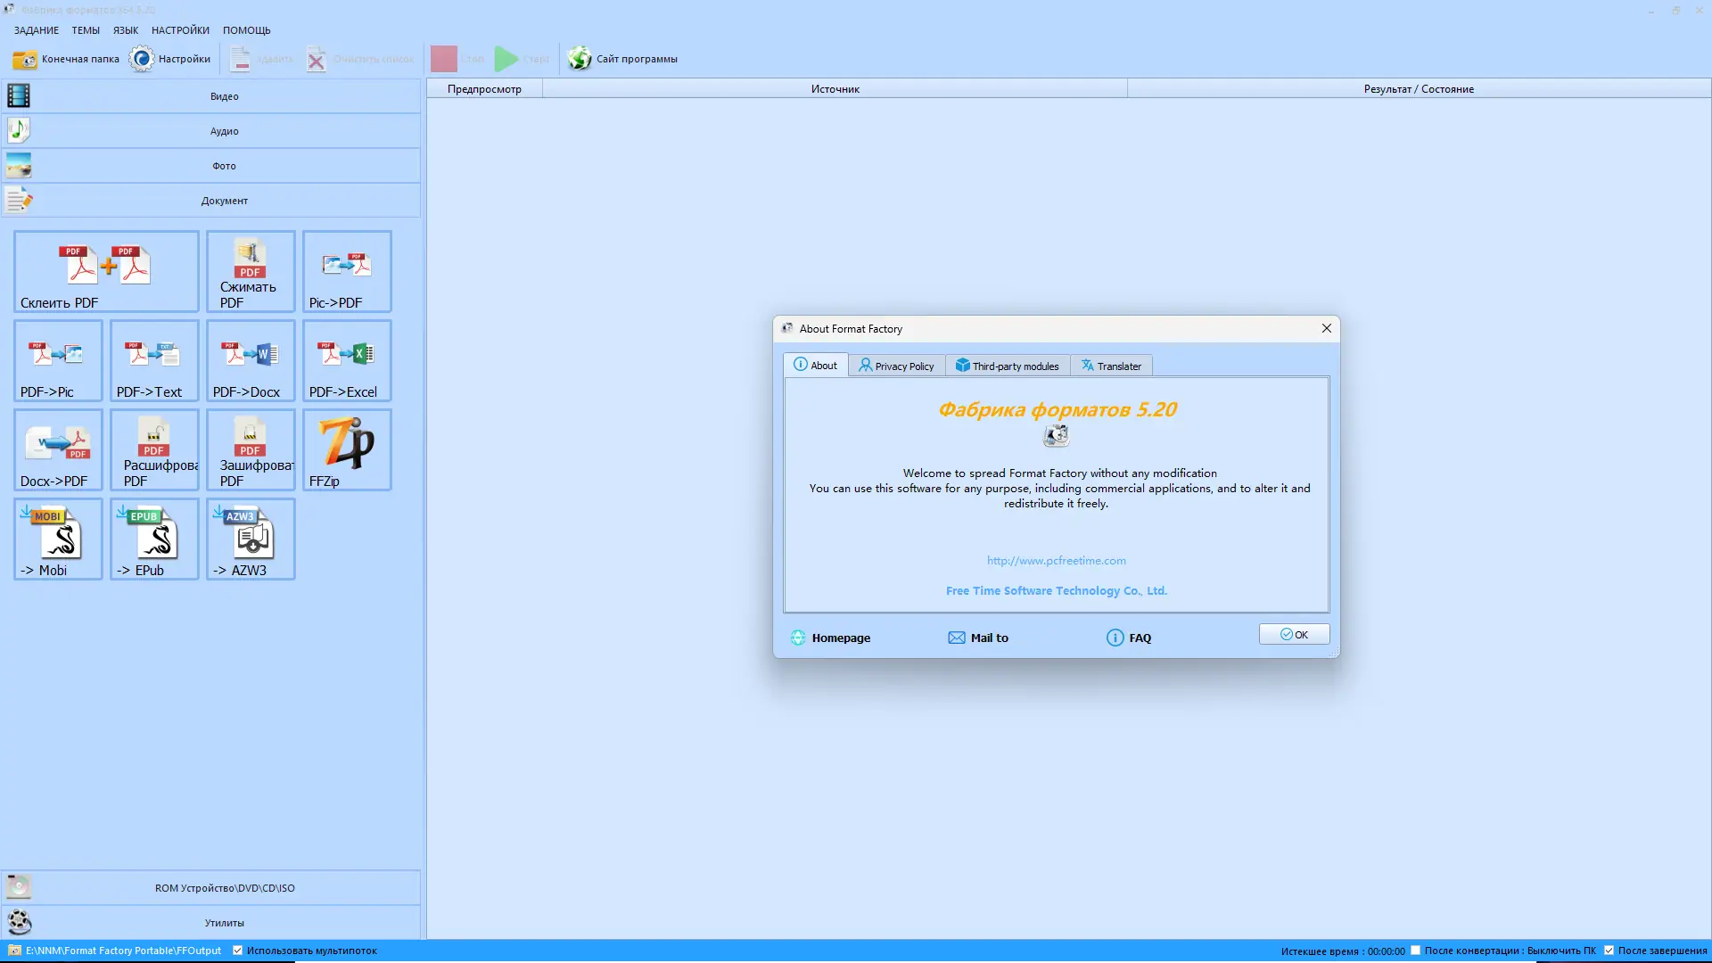Screen dimensions: 1712x963
Task: Uncheck the После завершения checkbox
Action: coord(1609,951)
